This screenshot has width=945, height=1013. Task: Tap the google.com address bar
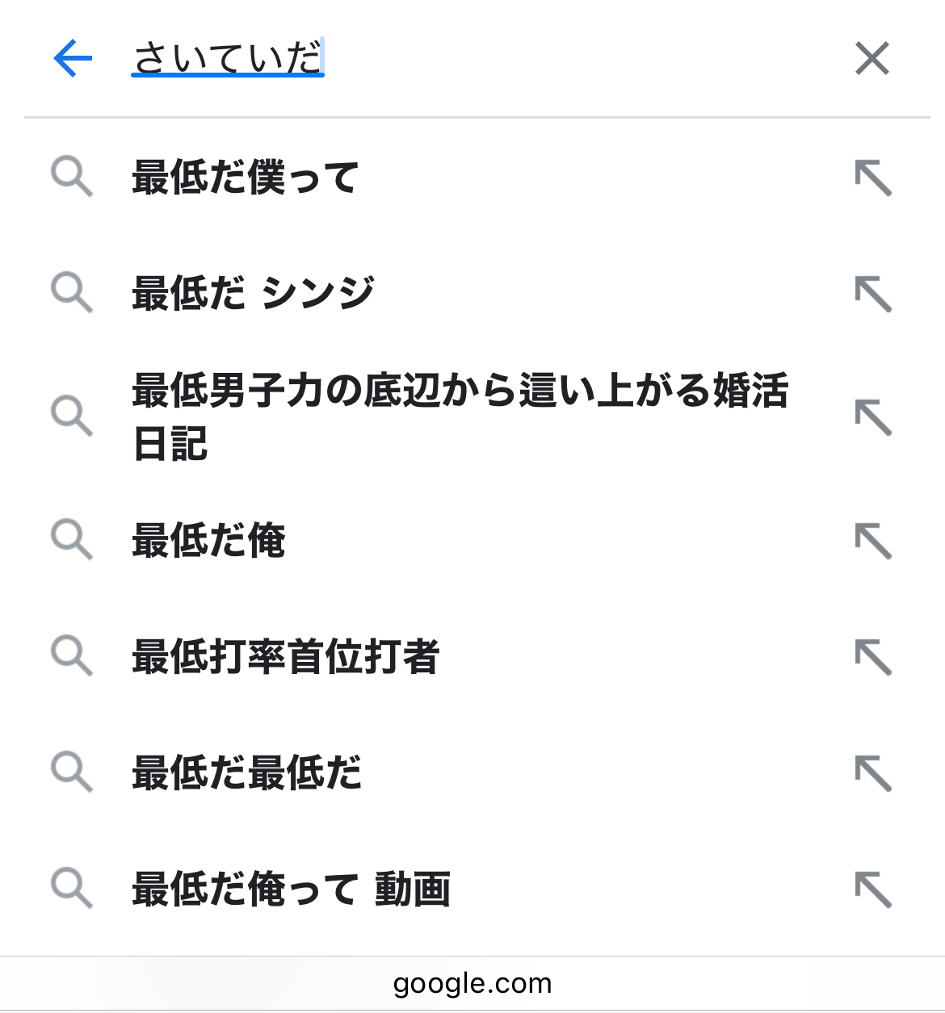(x=472, y=983)
